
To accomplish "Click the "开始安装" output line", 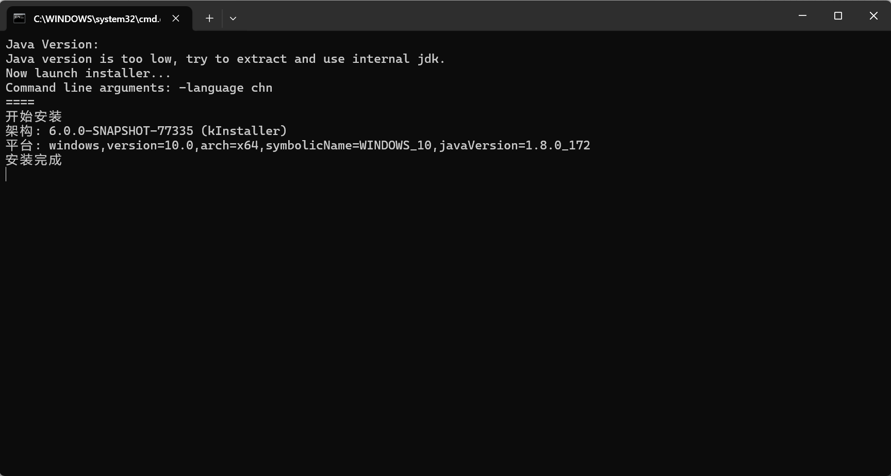I will [x=34, y=116].
